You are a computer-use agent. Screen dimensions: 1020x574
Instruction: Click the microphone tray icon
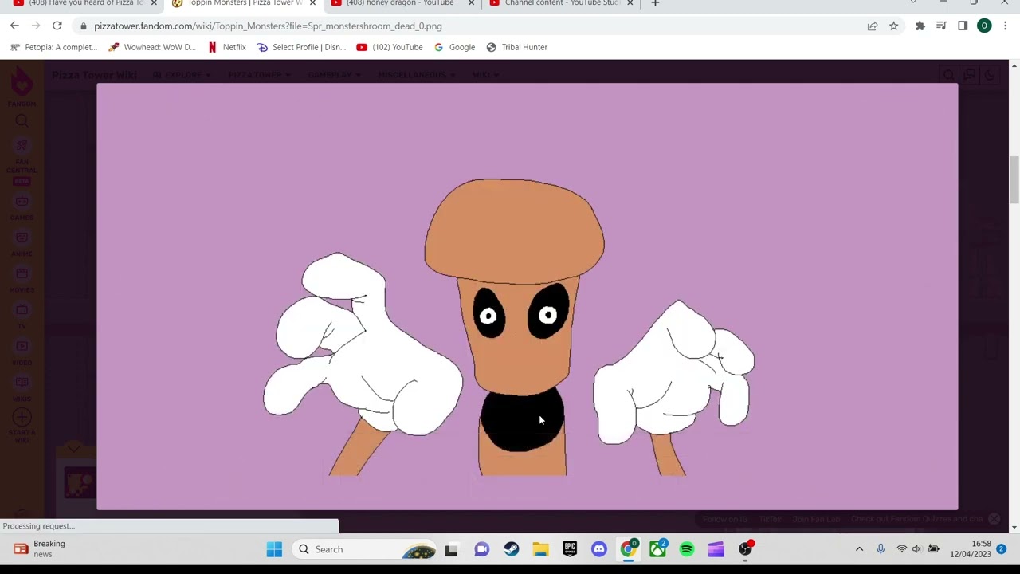tap(881, 549)
